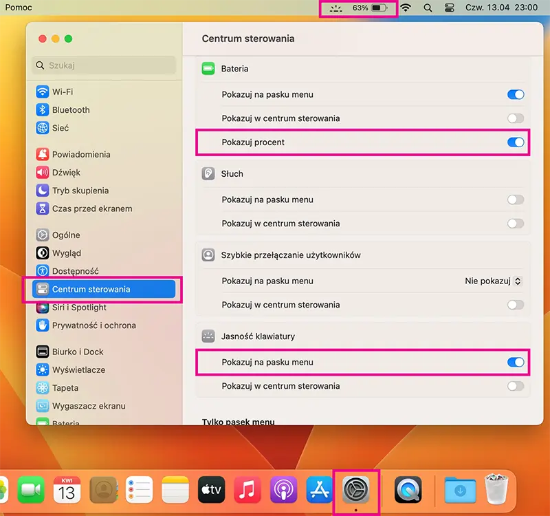Screen dimensions: 550x516
Task: Click the Siri i Spotlight item
Action: coord(78,308)
